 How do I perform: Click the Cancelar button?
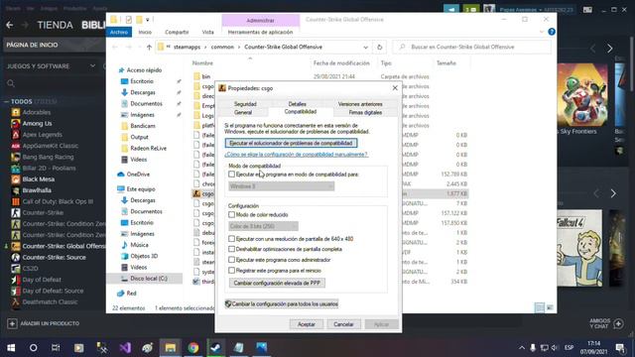(343, 324)
